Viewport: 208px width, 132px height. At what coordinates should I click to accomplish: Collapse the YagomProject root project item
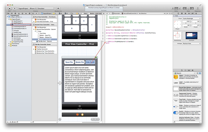point(8,16)
